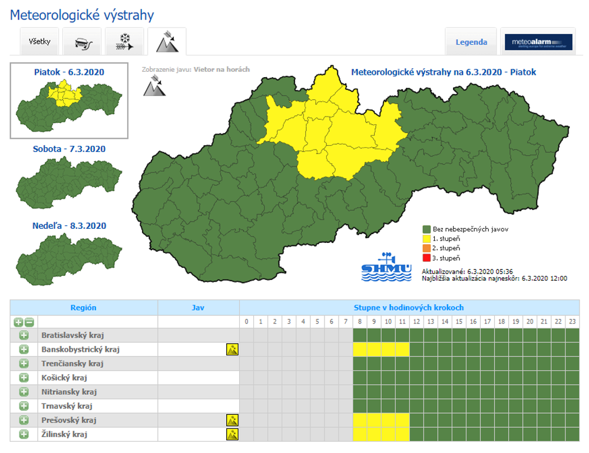Viewport: 589px width, 453px height.
Task: Open the Legenda tab
Action: point(471,42)
